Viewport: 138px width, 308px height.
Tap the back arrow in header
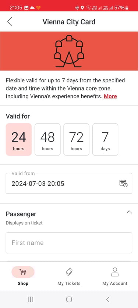(x=10, y=22)
